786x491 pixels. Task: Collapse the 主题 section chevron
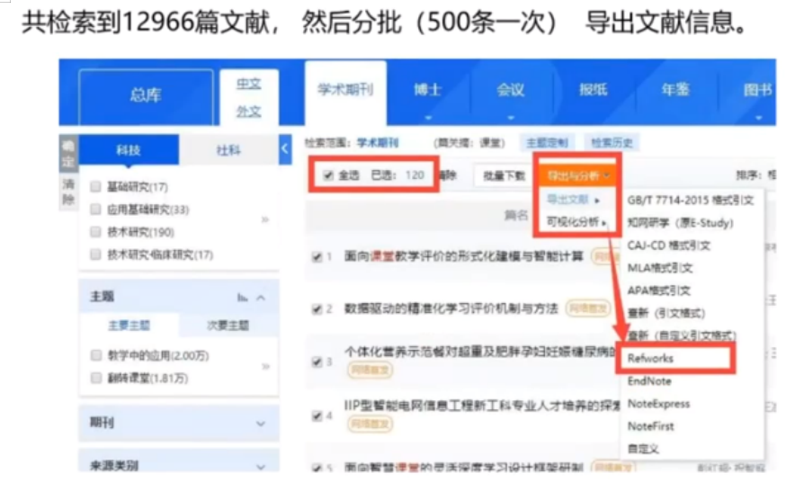pyautogui.click(x=261, y=298)
